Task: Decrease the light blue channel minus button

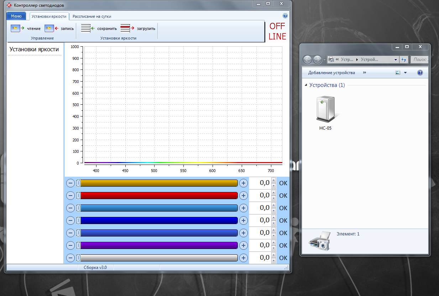Action: 70,208
